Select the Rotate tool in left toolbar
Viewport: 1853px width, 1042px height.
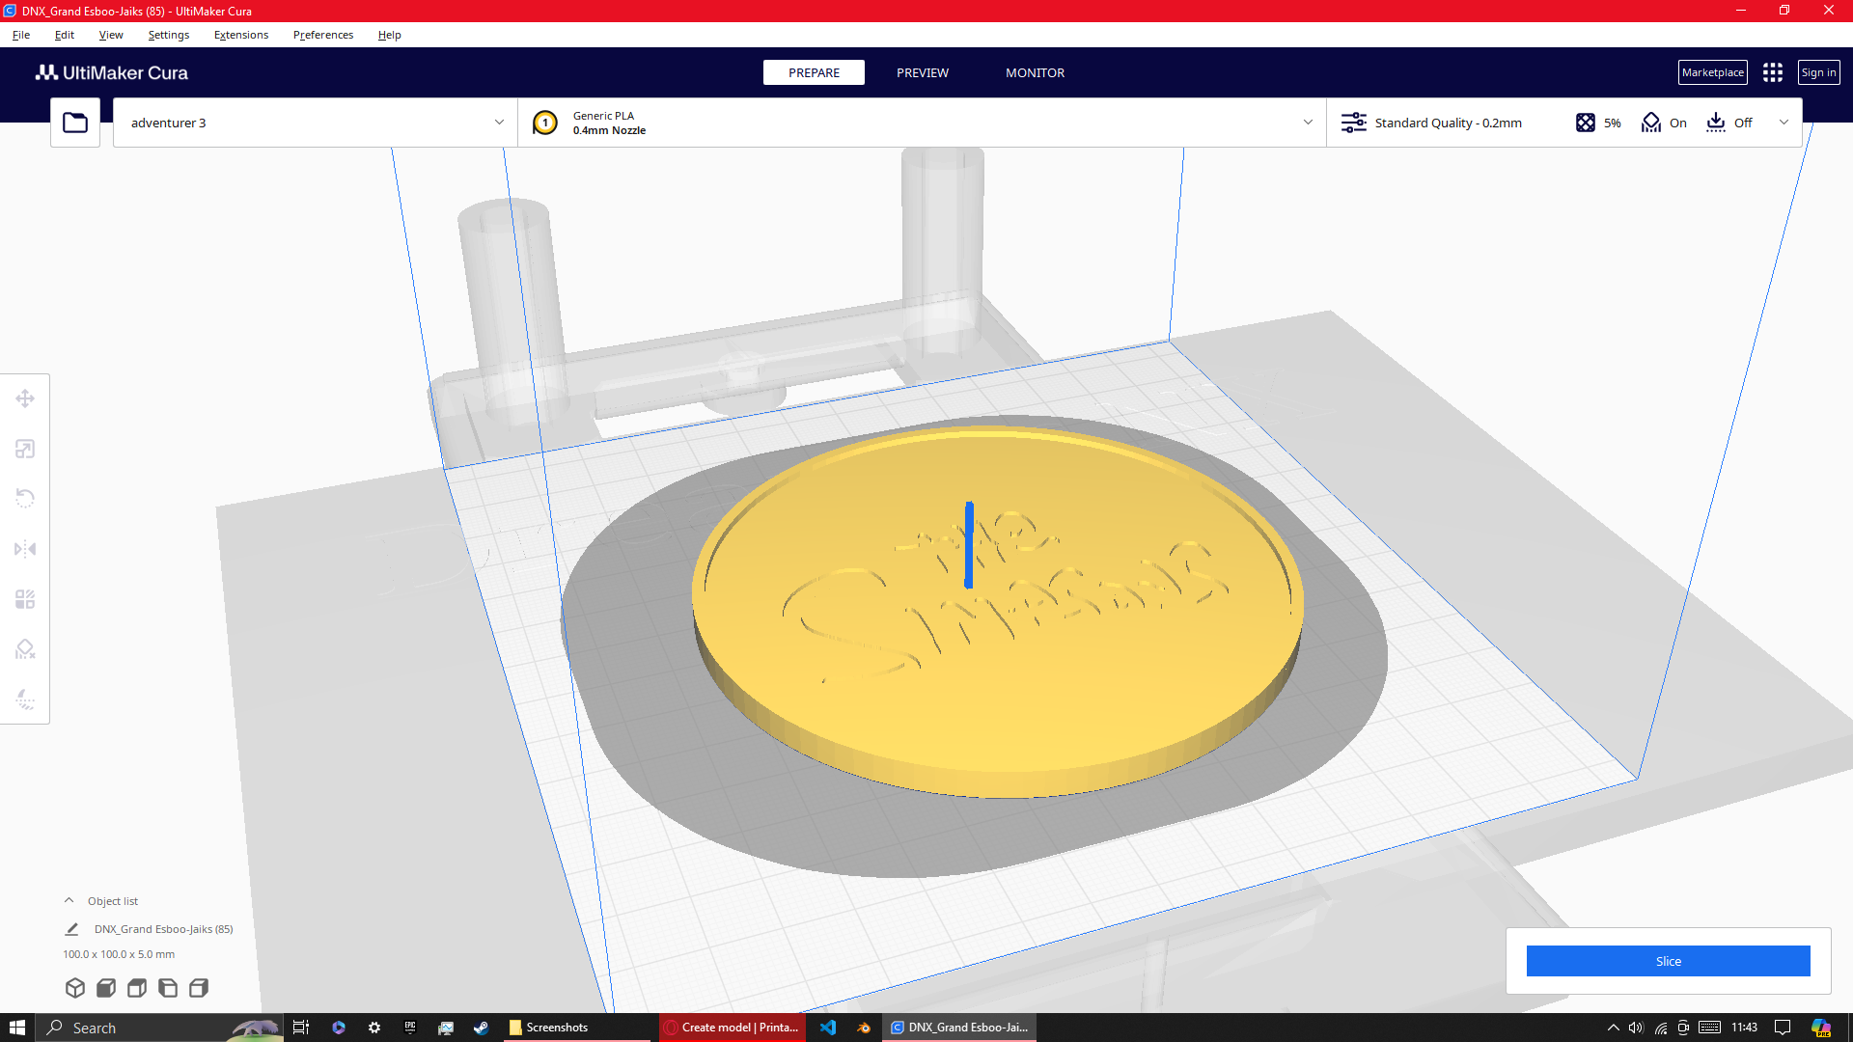click(x=25, y=499)
